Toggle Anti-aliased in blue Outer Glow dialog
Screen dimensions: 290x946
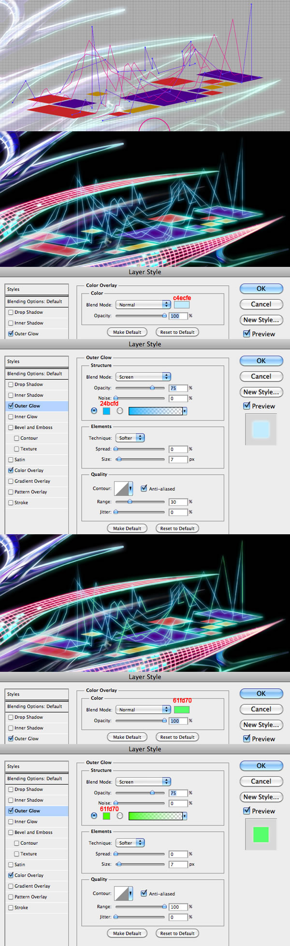click(144, 488)
